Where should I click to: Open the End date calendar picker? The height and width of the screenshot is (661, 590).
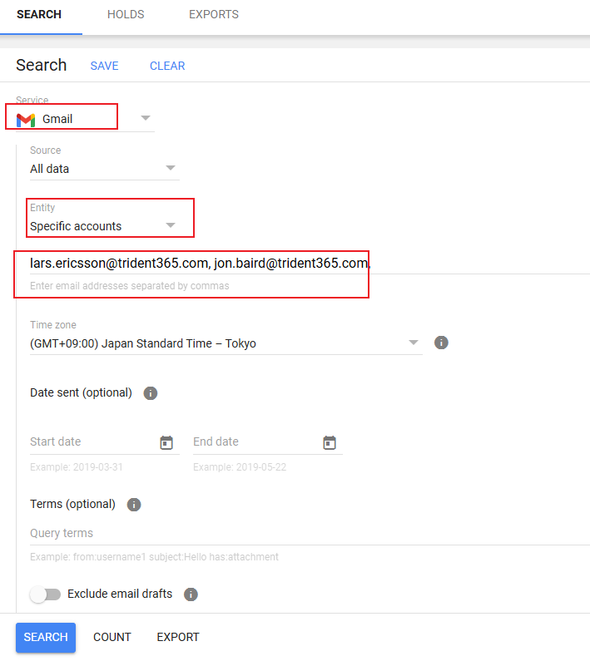tap(330, 442)
